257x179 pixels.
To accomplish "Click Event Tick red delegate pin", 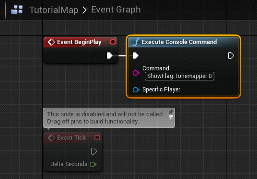I will point(97,138).
